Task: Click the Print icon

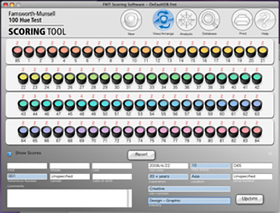Action: point(242,20)
